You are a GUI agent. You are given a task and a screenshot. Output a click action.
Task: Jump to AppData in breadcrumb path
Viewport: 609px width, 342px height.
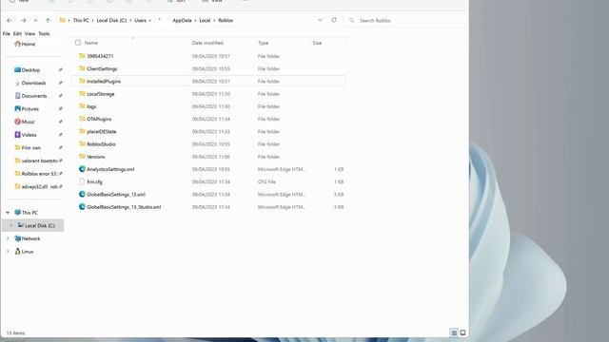click(182, 21)
